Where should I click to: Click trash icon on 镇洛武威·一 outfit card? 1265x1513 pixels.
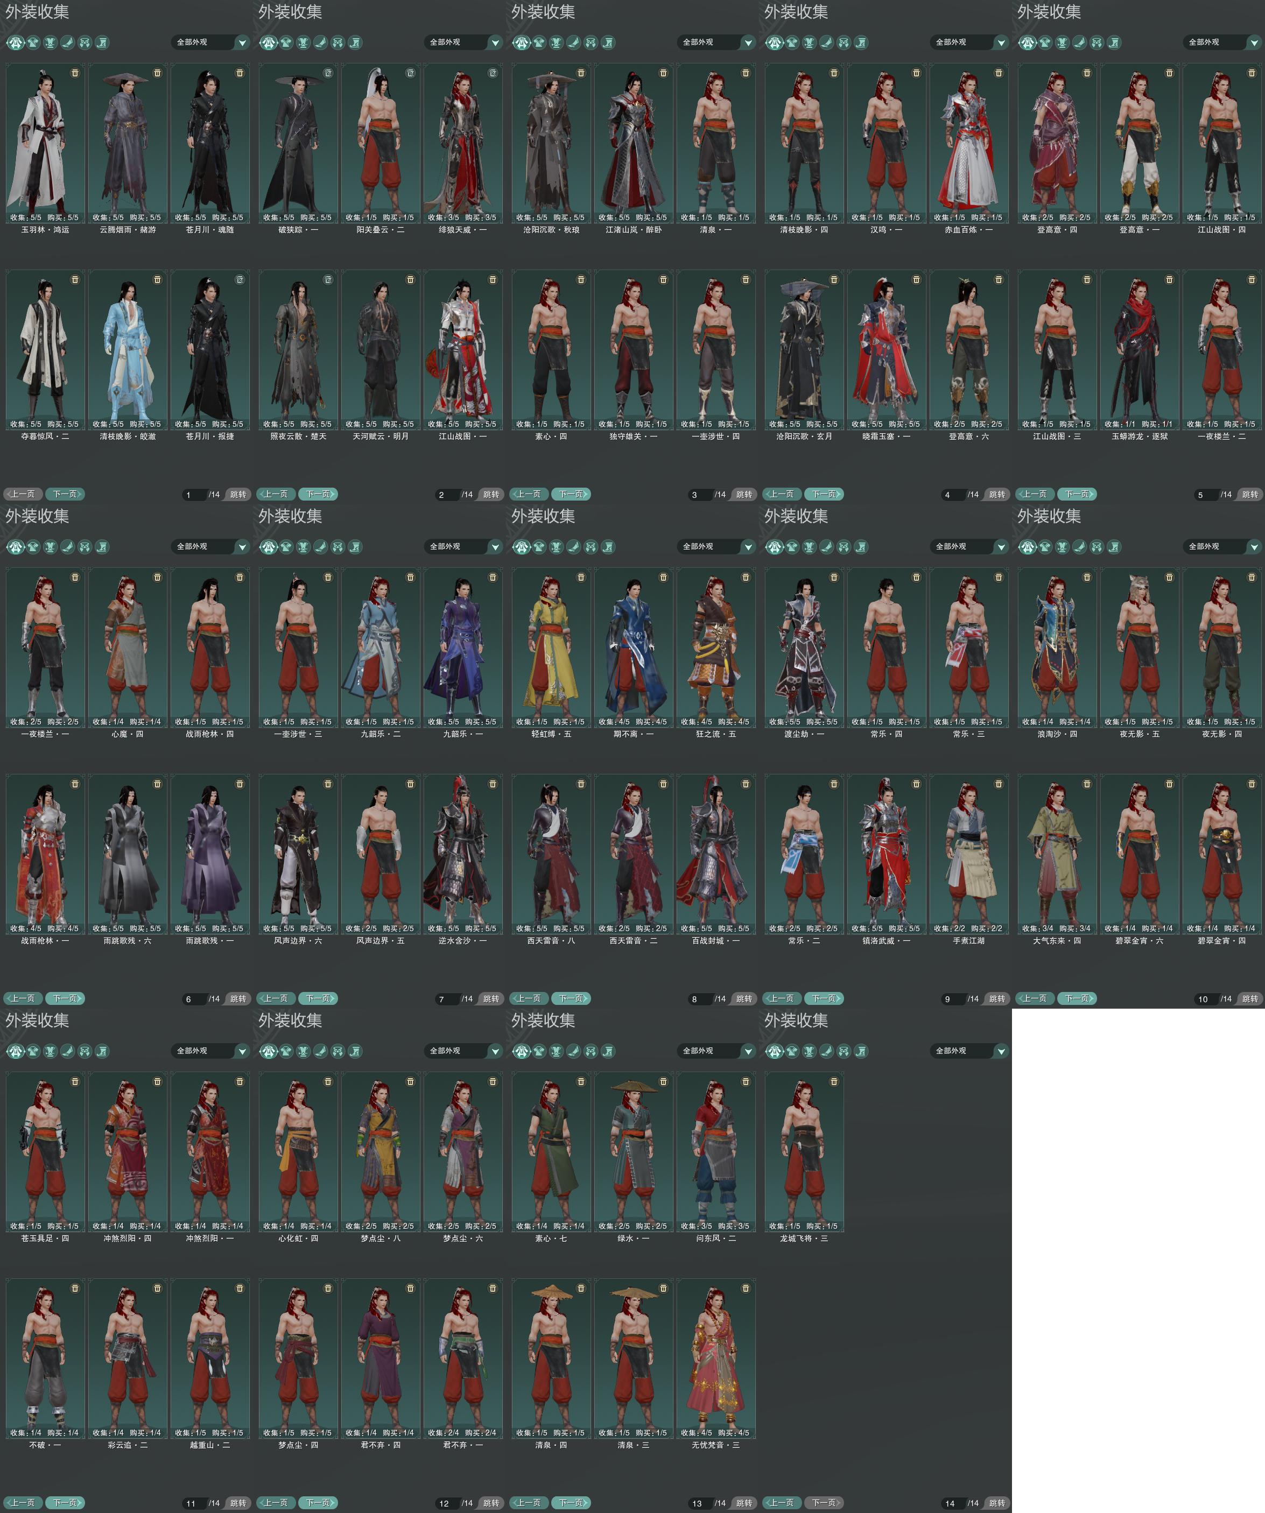(916, 783)
